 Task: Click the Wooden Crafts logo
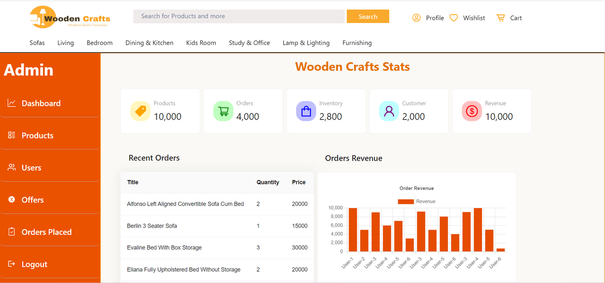(70, 17)
